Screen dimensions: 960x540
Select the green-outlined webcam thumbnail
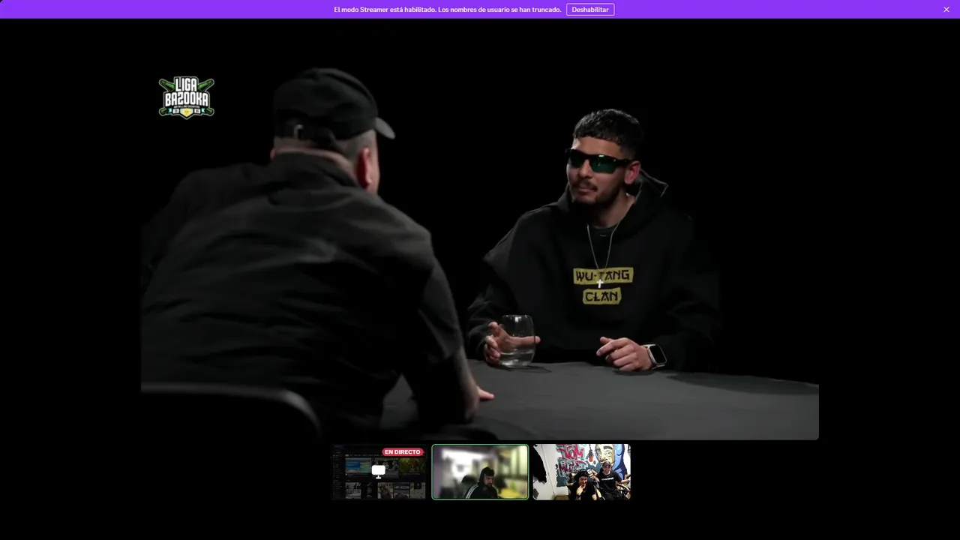(480, 472)
